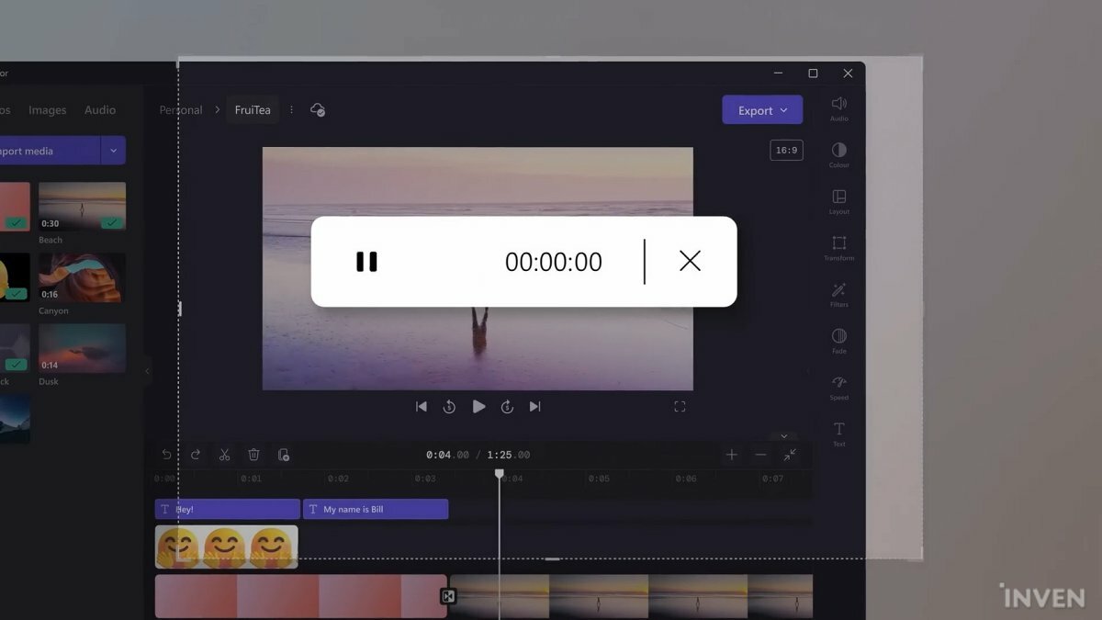Select the Transform tool

pyautogui.click(x=838, y=247)
